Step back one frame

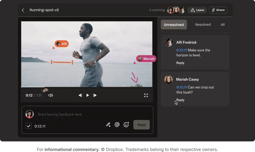[80, 95]
